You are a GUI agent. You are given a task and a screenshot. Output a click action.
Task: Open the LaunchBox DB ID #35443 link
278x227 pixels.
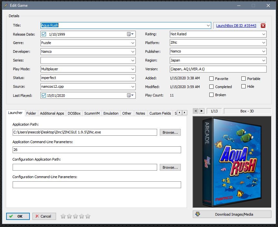[236, 26]
